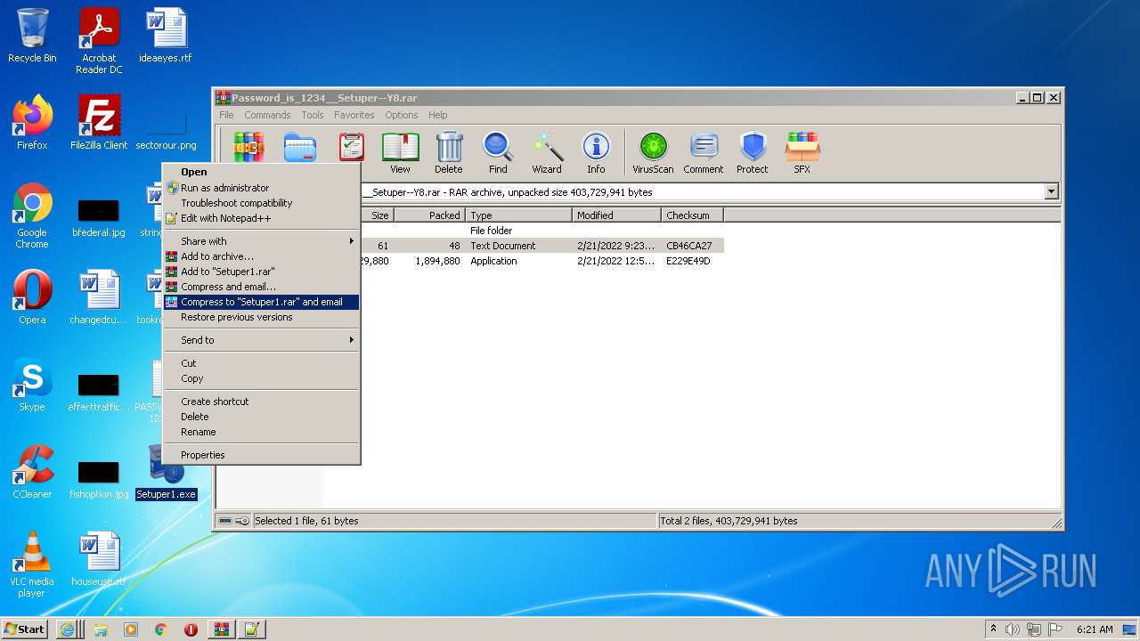Open the WinRAR Tools menu
The width and height of the screenshot is (1140, 641).
(x=313, y=115)
